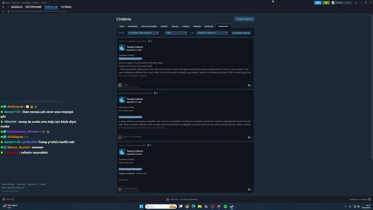Click the Oyun Ekle plus icon
This screenshot has height=210, width=373.
3,199
